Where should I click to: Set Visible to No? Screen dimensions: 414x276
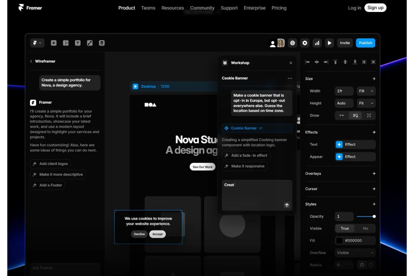click(365, 228)
